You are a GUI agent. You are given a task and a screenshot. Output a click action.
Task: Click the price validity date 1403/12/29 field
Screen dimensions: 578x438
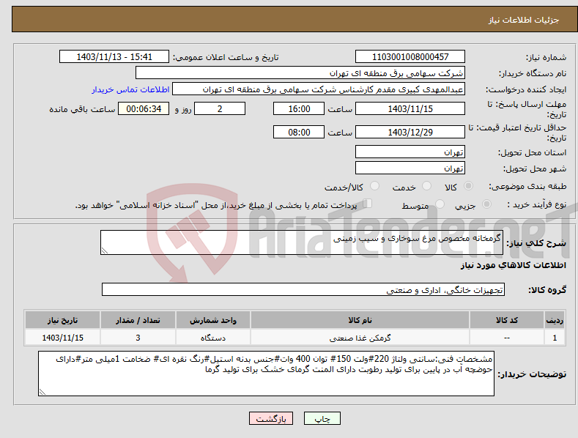coord(410,132)
